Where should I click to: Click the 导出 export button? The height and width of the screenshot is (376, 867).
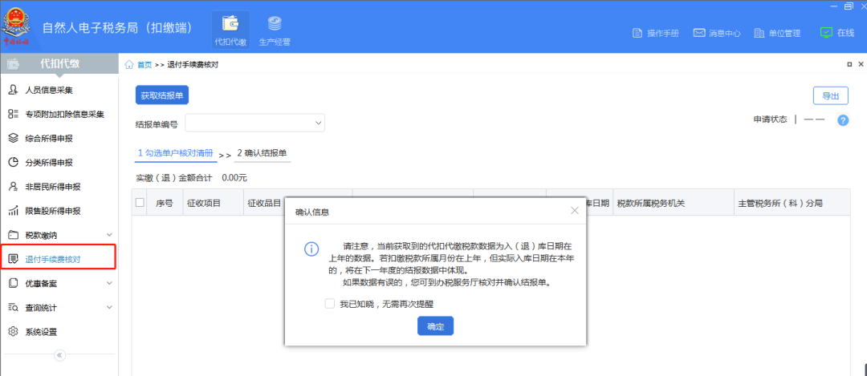[831, 95]
